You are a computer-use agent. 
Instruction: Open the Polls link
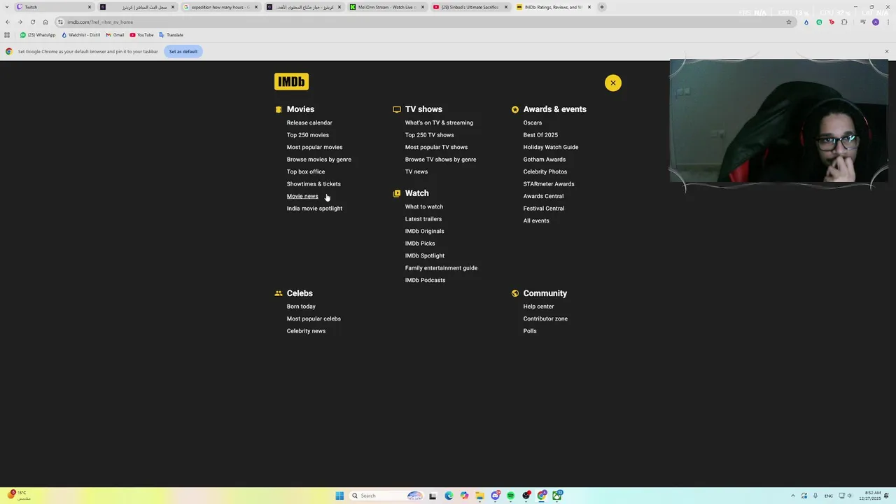pyautogui.click(x=529, y=331)
